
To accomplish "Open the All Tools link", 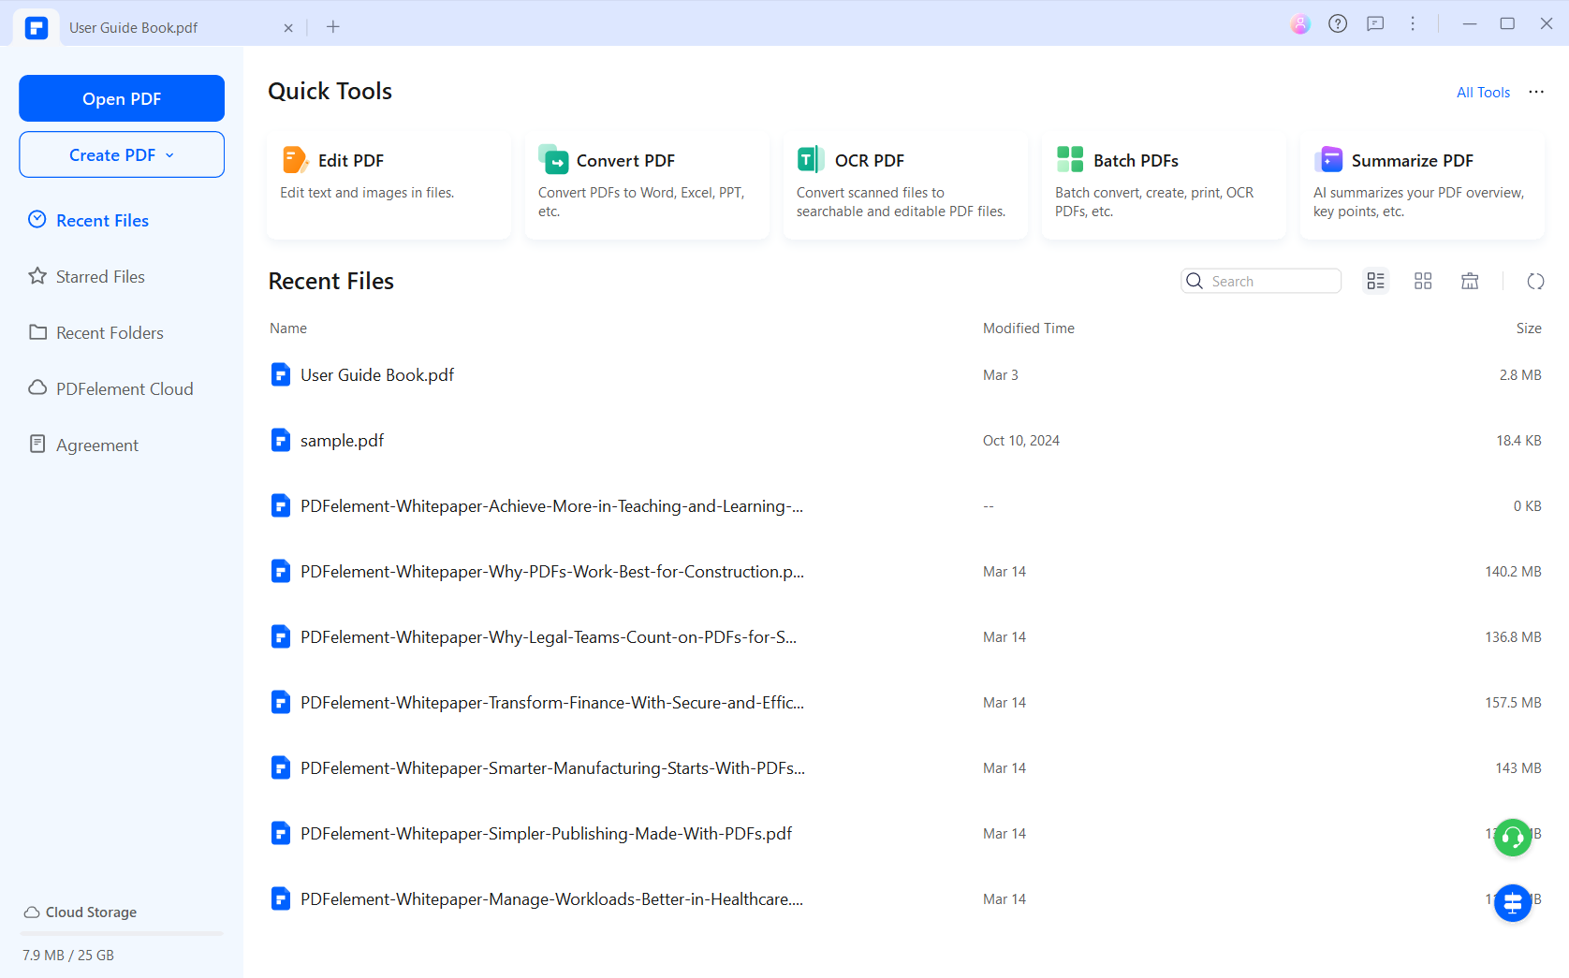I will point(1483,92).
